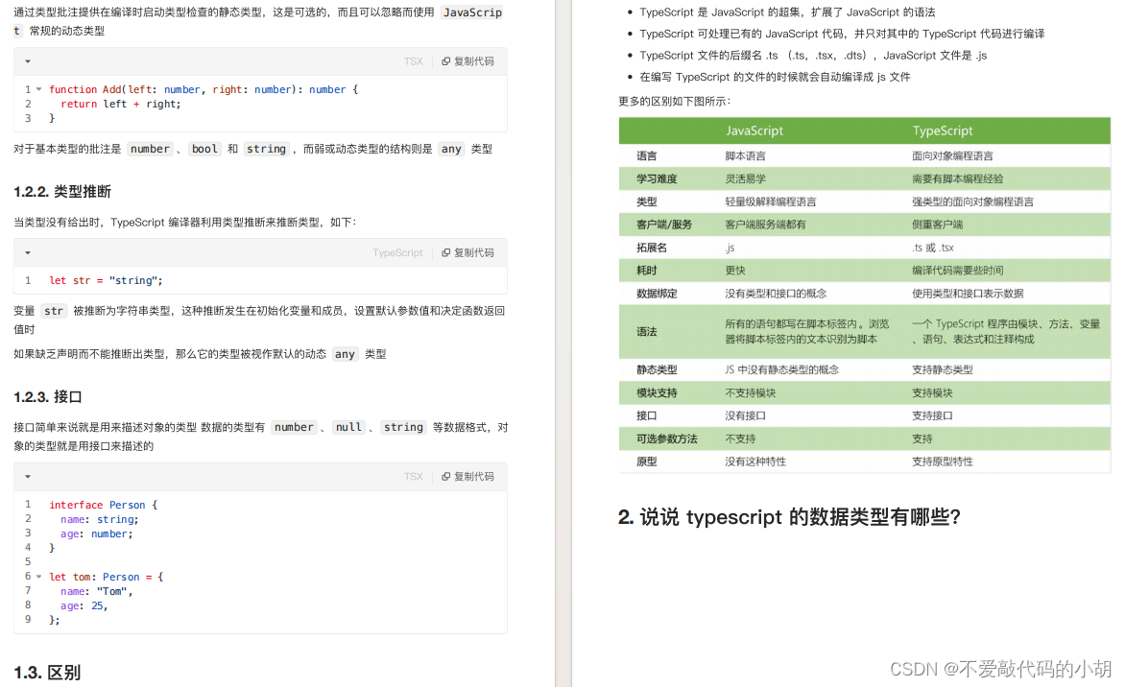Click the 使用类型和接口表示数据 cell
The height and width of the screenshot is (687, 1126).
coord(968,294)
